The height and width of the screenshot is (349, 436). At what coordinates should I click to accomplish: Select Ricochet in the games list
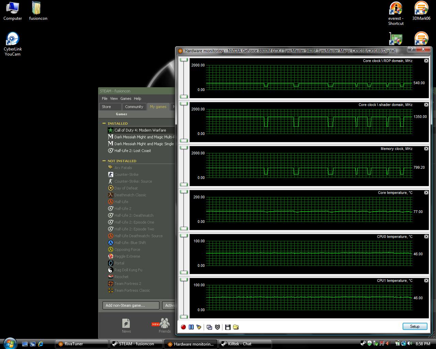(x=121, y=277)
